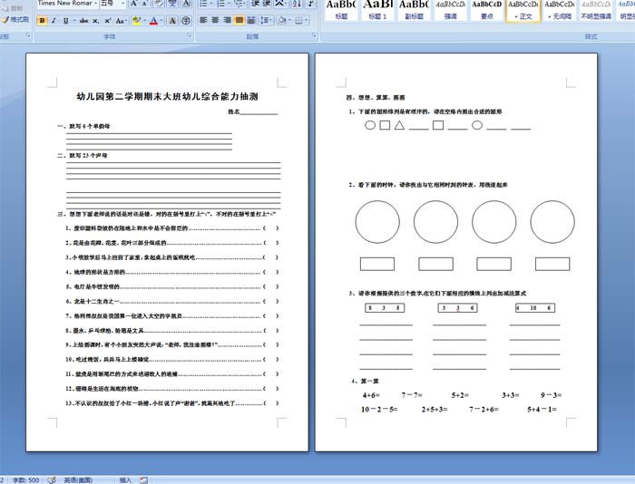Toggle italic formatting

[x=54, y=21]
